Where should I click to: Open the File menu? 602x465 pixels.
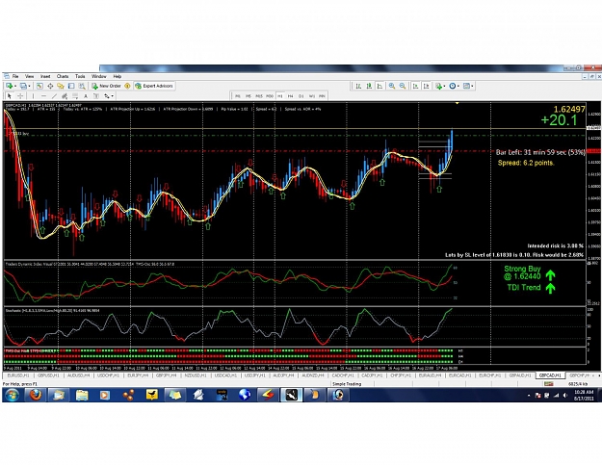click(x=15, y=76)
